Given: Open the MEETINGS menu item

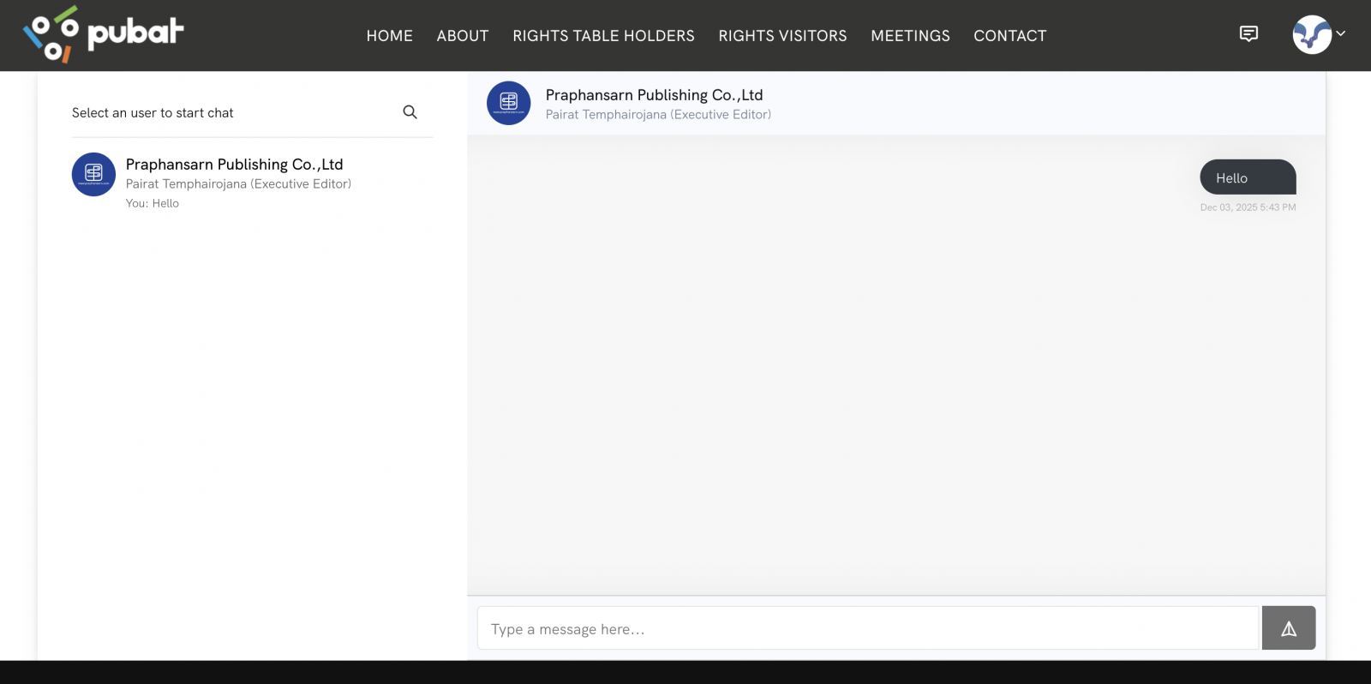Looking at the screenshot, I should (911, 36).
